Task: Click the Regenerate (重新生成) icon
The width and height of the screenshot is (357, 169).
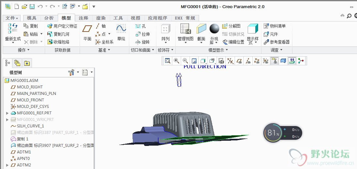Action: pyautogui.click(x=13, y=29)
